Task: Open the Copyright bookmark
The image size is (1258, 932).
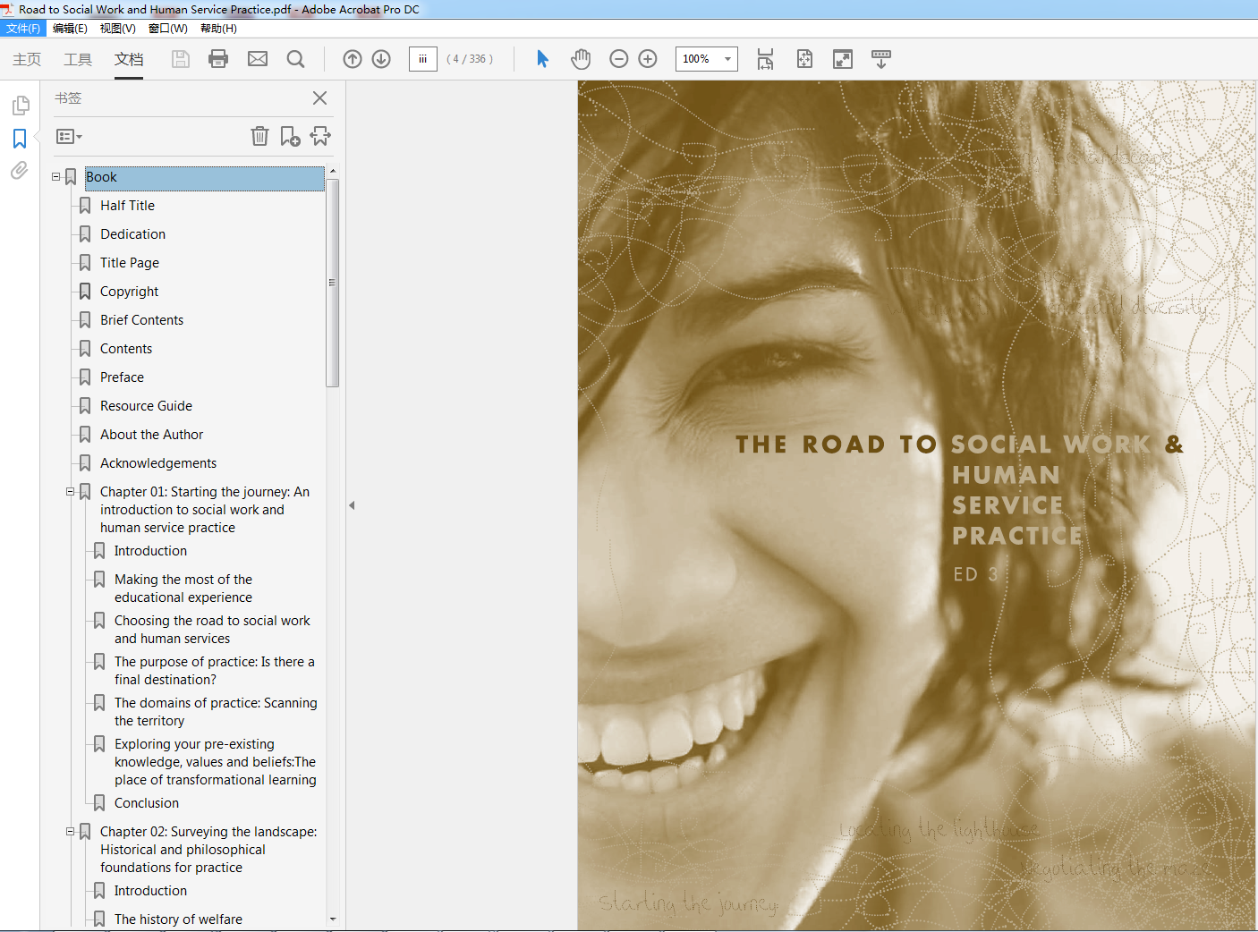Action: 129,292
